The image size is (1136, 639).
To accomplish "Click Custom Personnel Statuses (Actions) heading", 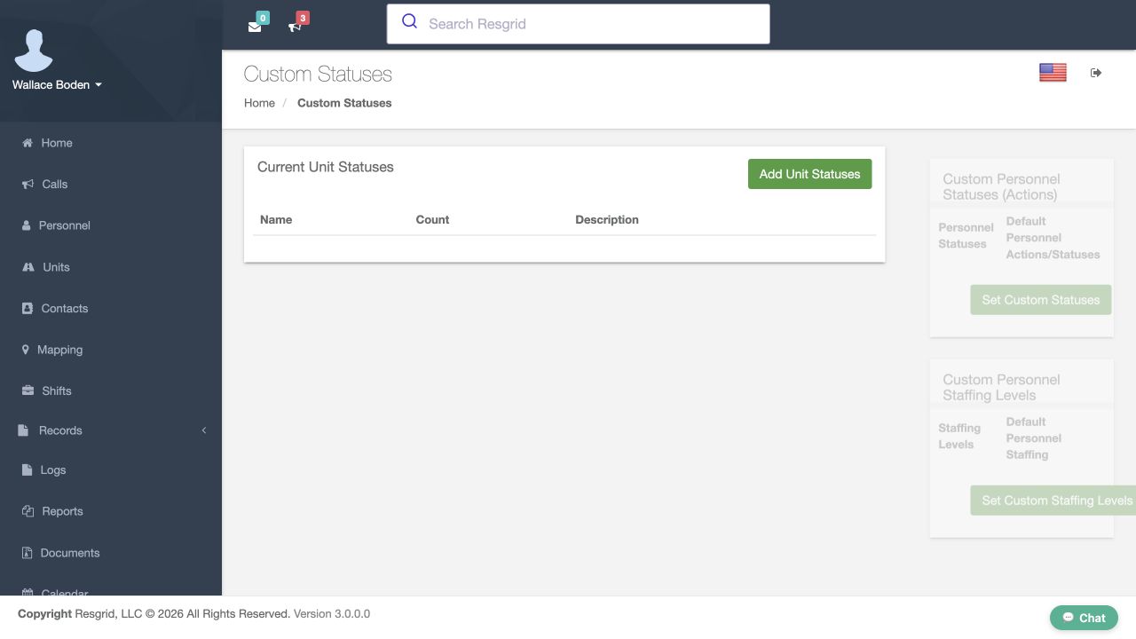I will pyautogui.click(x=1001, y=187).
